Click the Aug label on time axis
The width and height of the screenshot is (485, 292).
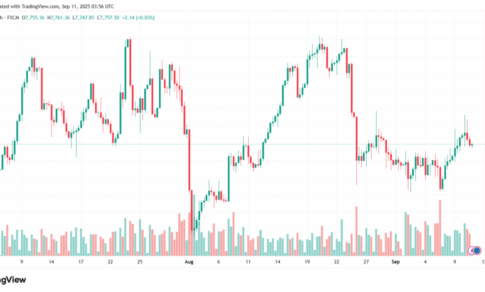pos(190,263)
